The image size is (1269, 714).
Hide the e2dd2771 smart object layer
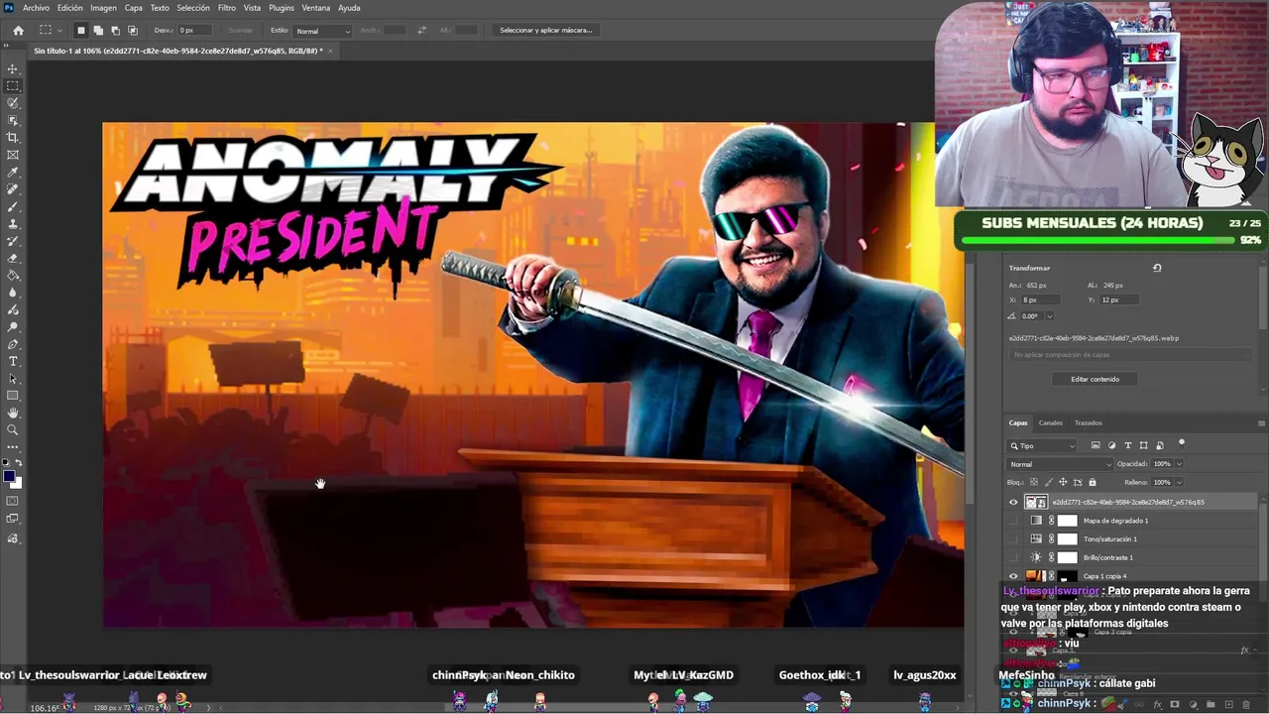tap(1013, 502)
